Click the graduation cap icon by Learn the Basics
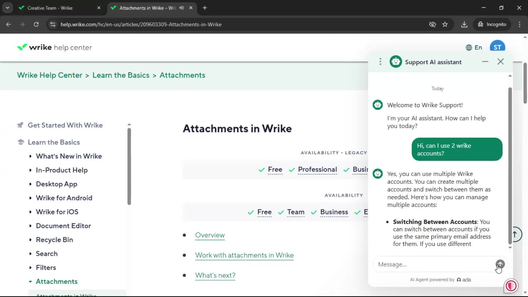The image size is (528, 297). pos(21,142)
